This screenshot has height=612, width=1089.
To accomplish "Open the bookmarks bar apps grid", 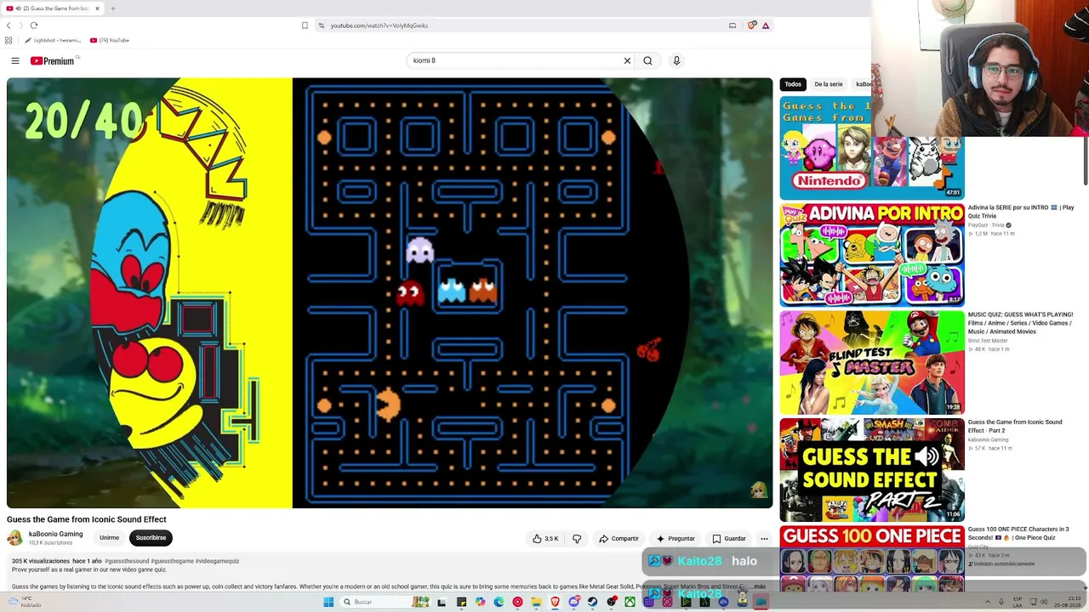I will click(x=9, y=40).
